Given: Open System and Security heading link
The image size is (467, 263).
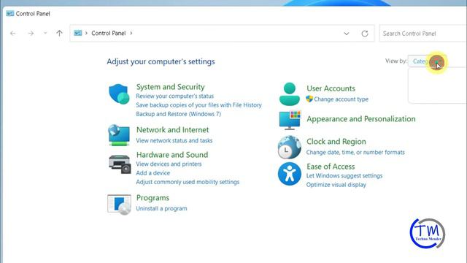Looking at the screenshot, I should click(170, 87).
